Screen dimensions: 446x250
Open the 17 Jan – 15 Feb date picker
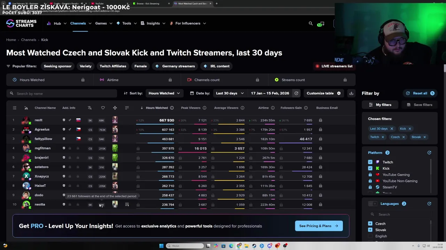[x=270, y=93]
